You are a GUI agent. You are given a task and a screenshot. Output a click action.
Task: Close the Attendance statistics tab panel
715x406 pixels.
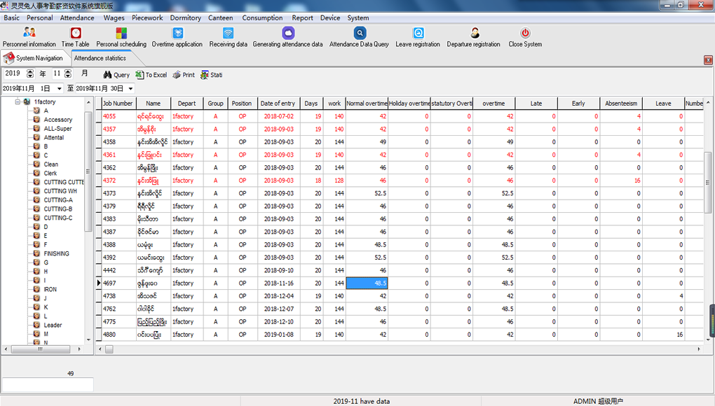708,60
